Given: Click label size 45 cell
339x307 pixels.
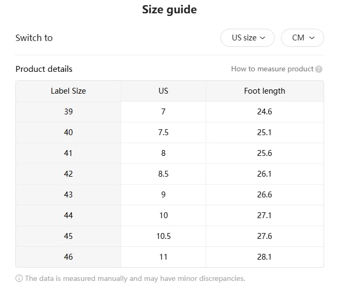Looking at the screenshot, I should [x=68, y=236].
